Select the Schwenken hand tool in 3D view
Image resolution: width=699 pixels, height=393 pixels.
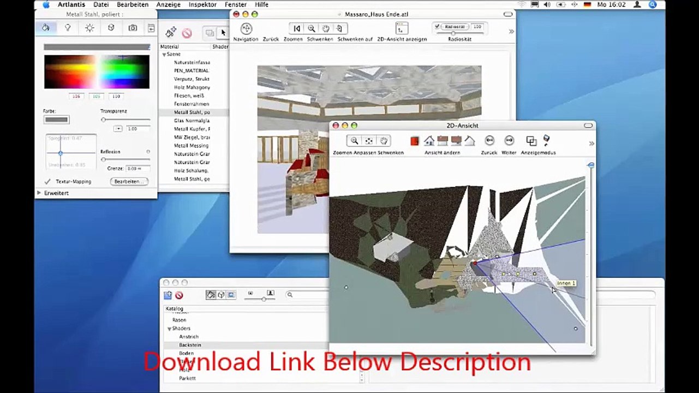click(326, 28)
